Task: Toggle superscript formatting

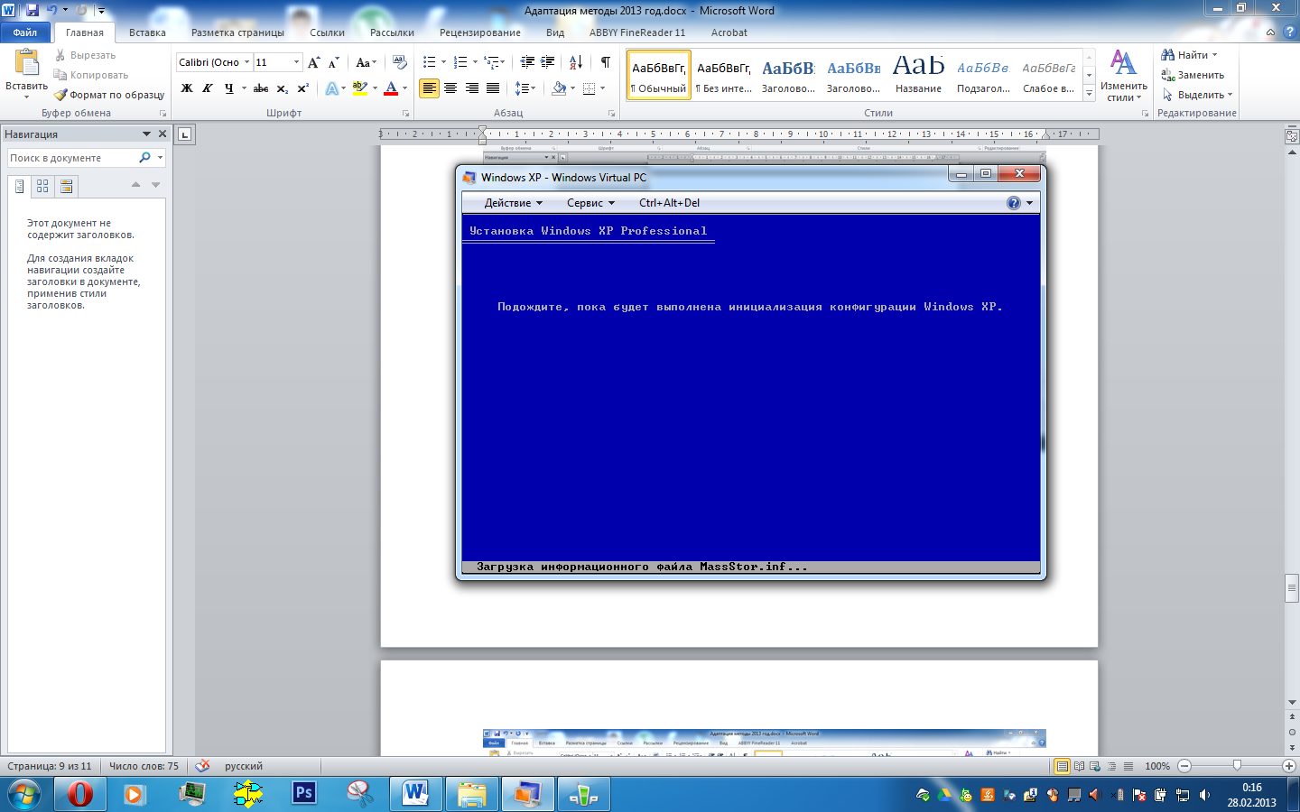Action: pos(303,88)
